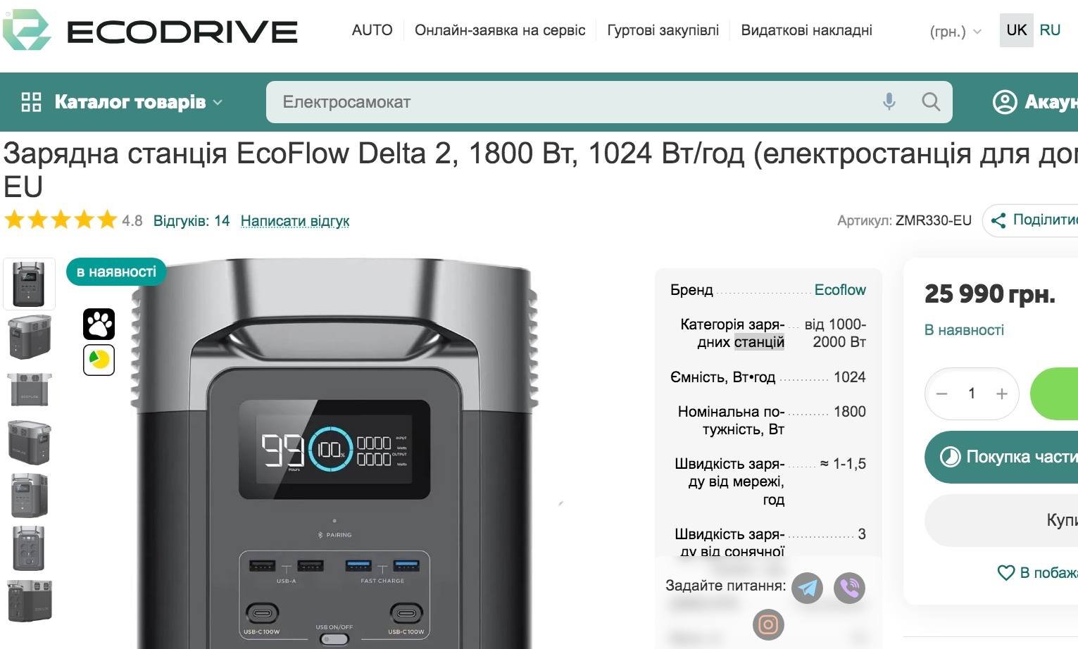Switch site language to RU
The height and width of the screenshot is (649, 1078).
tap(1049, 30)
